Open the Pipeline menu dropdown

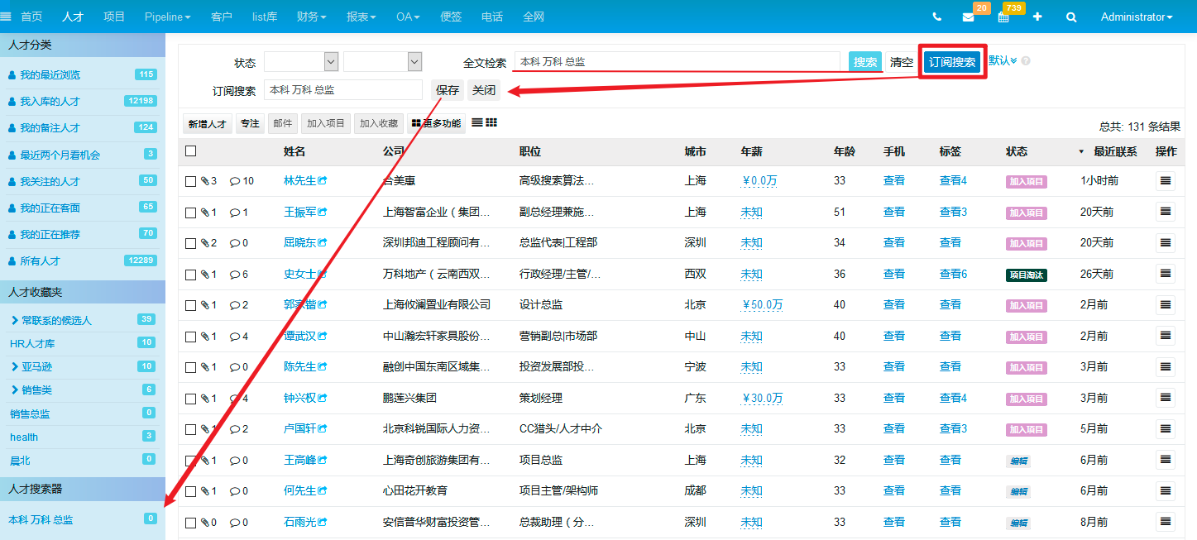tap(167, 17)
